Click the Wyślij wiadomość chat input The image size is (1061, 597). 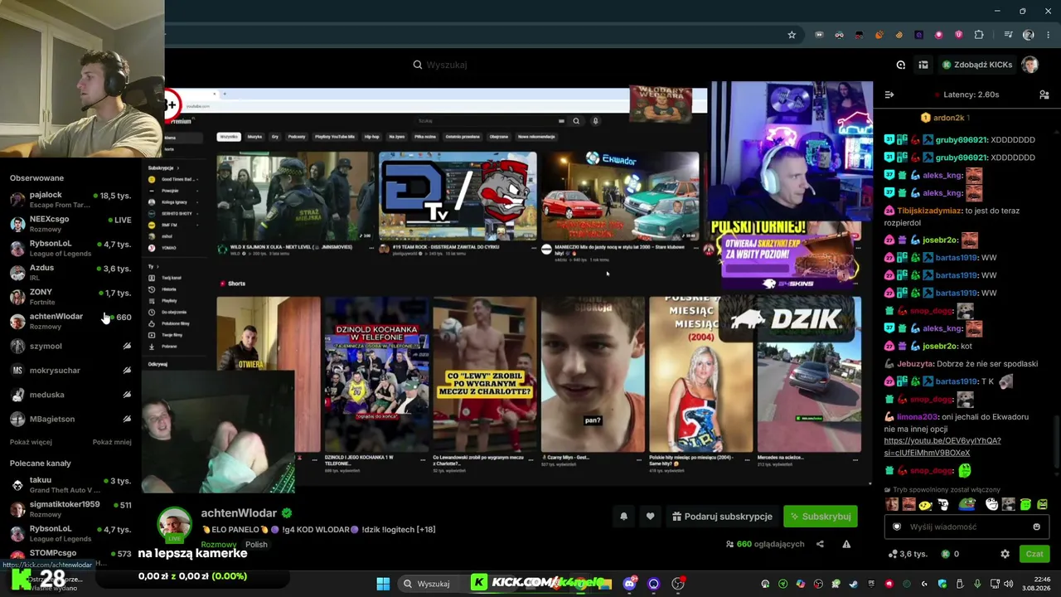(967, 527)
